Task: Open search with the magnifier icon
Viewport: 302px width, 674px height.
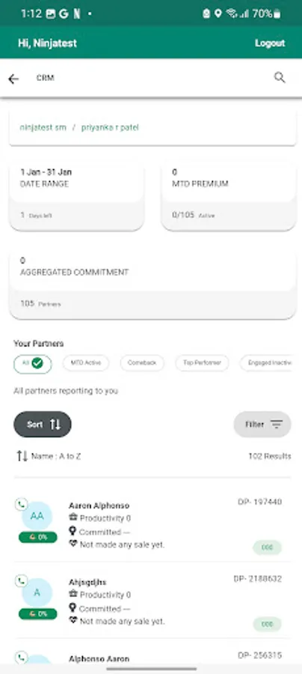Action: coord(280,78)
